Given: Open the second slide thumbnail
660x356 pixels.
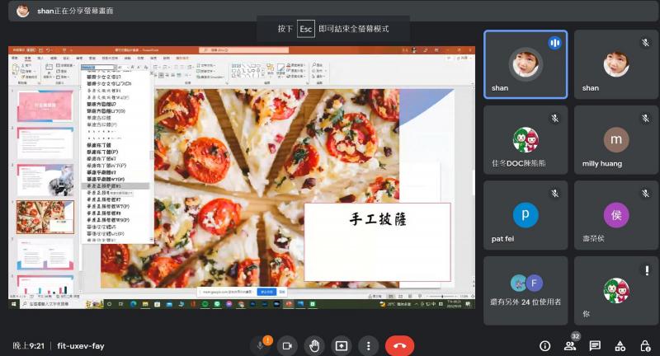Looking at the screenshot, I should click(x=45, y=143).
